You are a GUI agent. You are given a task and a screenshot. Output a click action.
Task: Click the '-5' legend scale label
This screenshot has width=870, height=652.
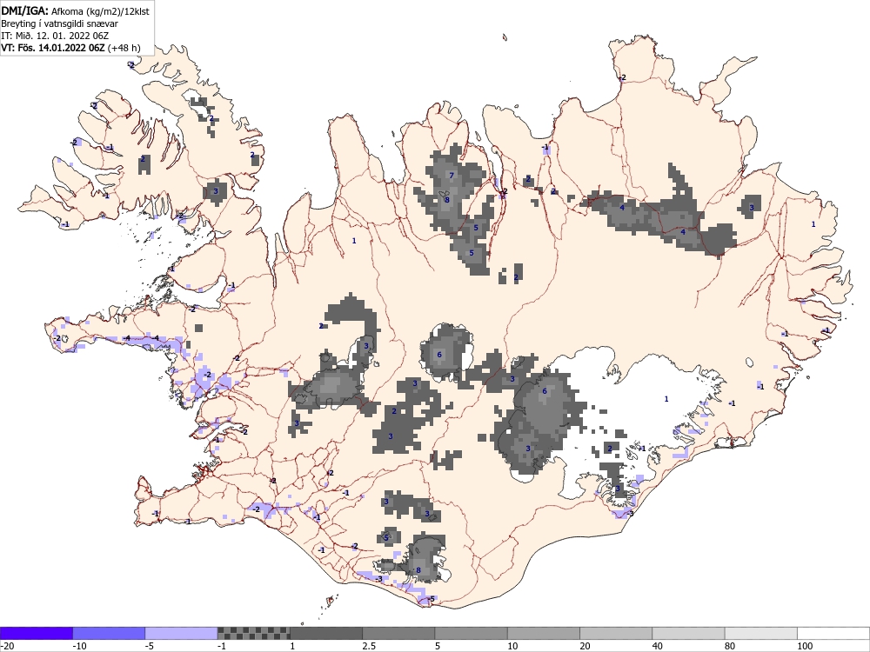150,646
